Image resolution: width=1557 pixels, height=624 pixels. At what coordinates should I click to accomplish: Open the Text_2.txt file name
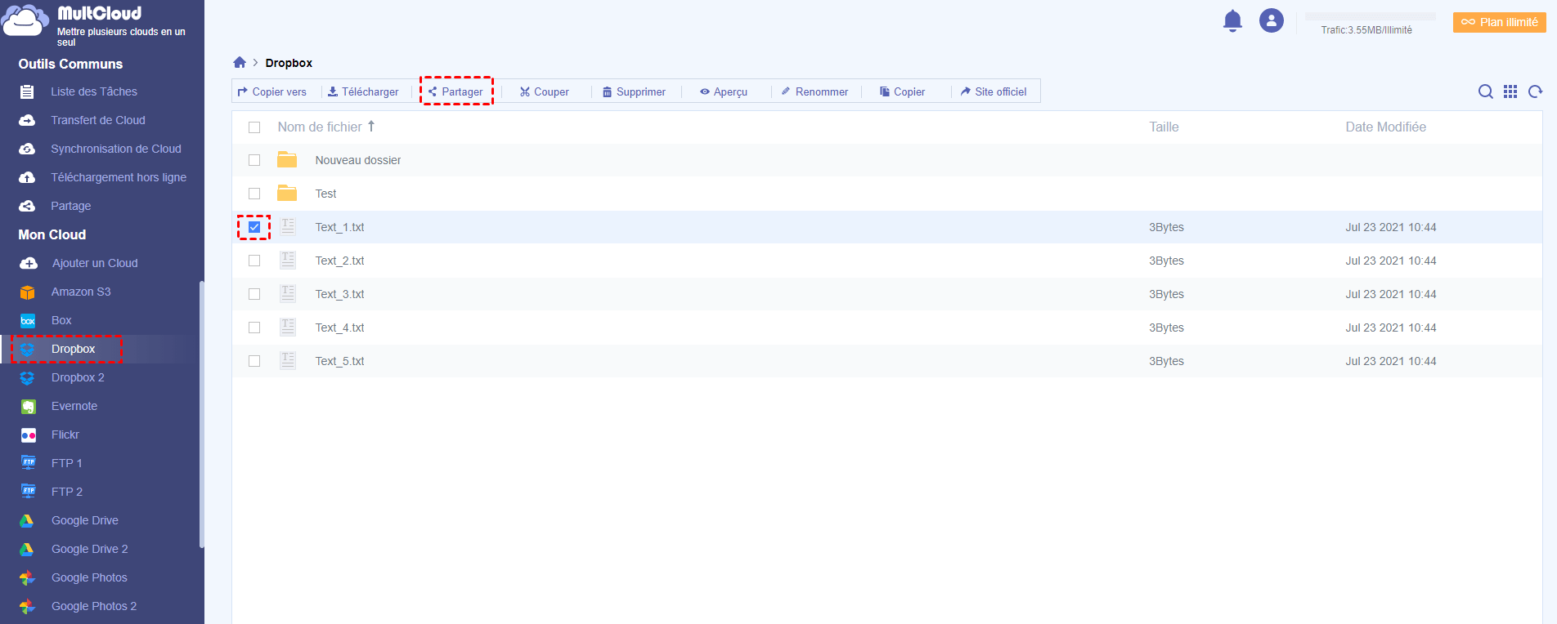(x=339, y=261)
